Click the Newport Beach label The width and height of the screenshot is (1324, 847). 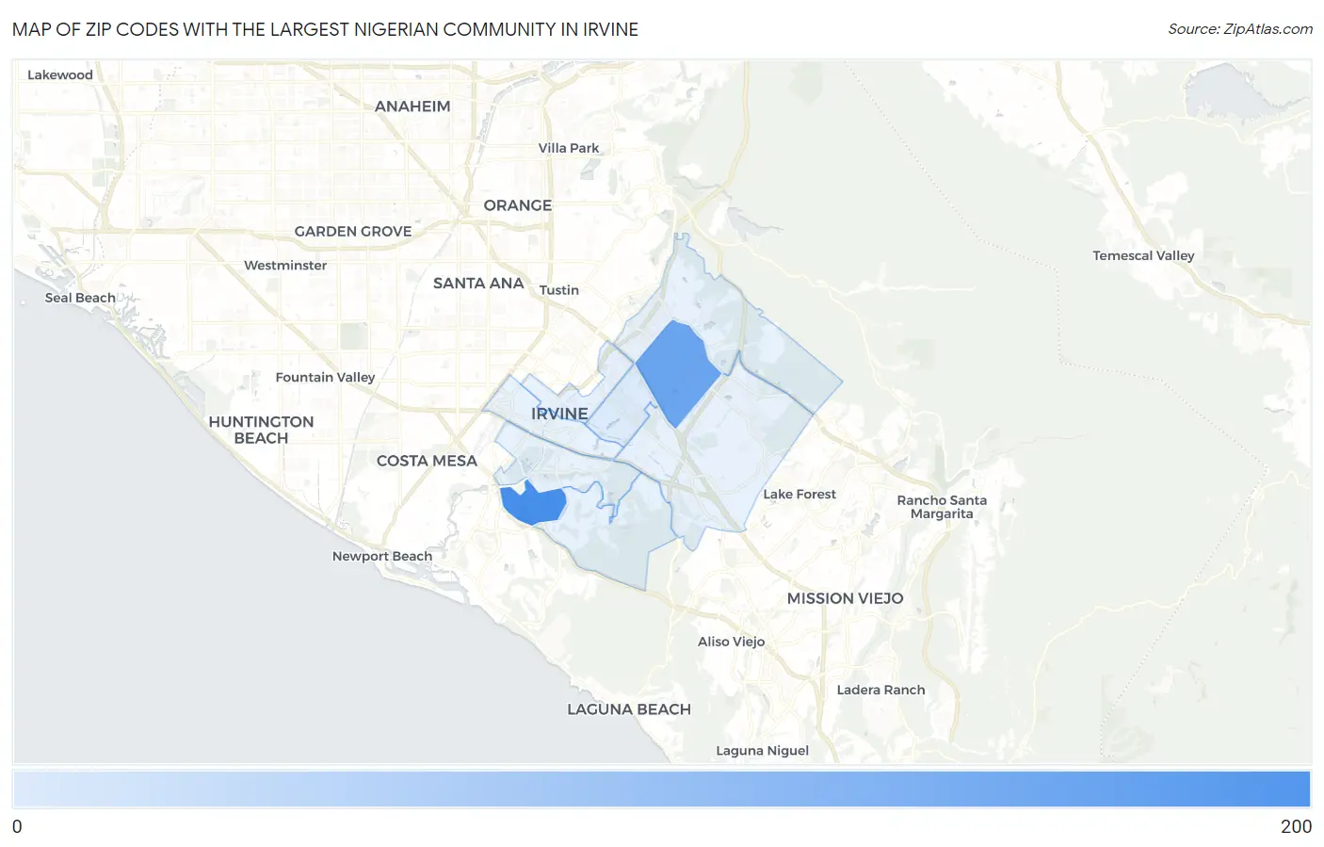click(x=382, y=556)
